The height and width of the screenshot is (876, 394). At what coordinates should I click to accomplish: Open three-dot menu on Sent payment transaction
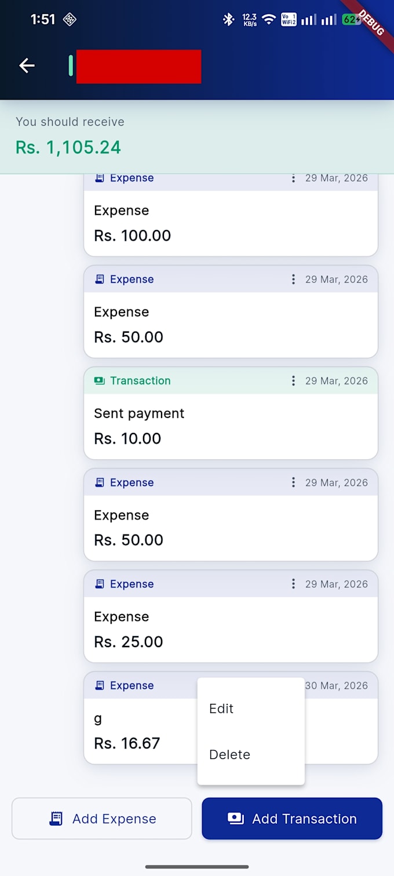(x=293, y=381)
